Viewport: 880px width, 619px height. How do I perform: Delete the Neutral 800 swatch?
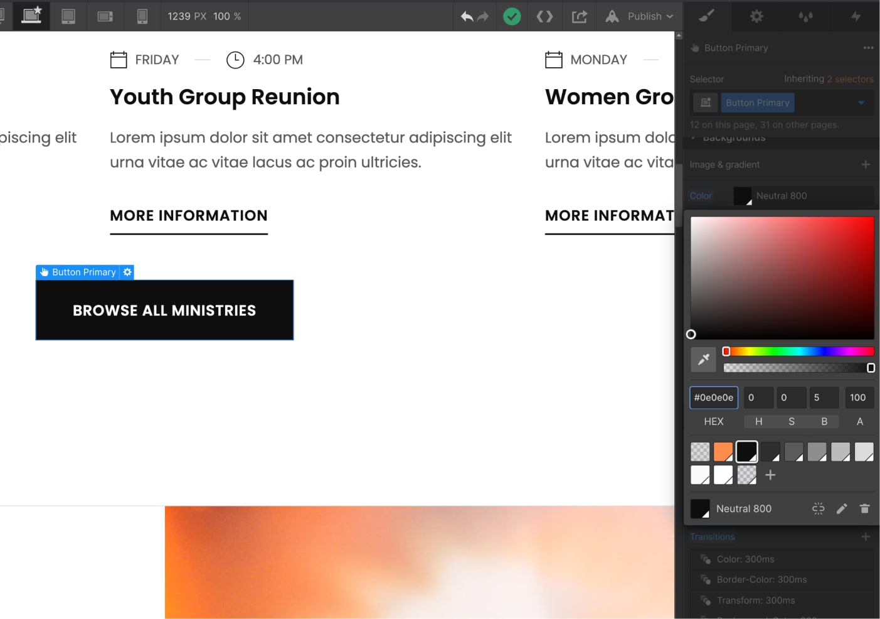click(865, 509)
